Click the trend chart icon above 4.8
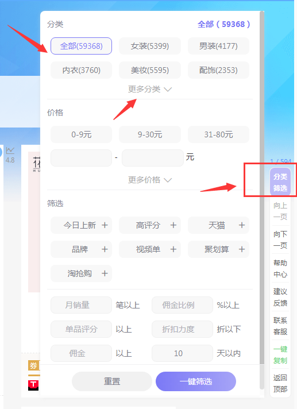 click(10, 151)
